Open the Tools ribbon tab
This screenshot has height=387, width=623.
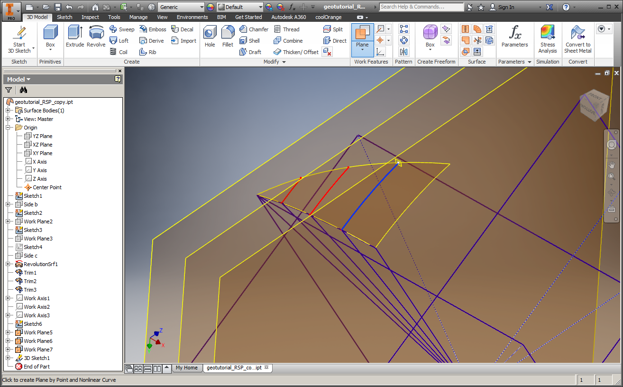pyautogui.click(x=114, y=17)
